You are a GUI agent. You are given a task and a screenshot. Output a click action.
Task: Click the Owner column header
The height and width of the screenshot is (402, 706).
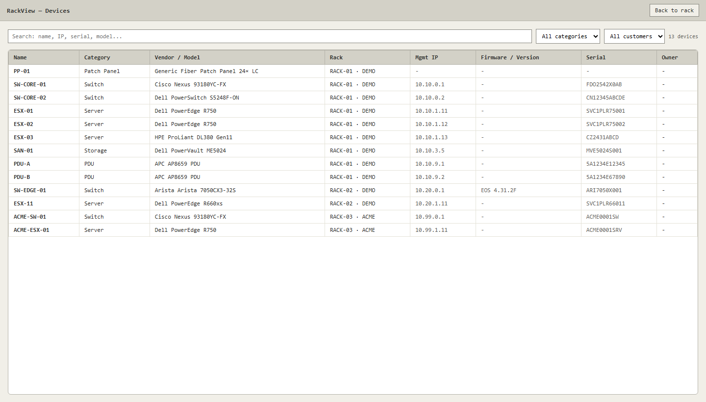pos(677,57)
